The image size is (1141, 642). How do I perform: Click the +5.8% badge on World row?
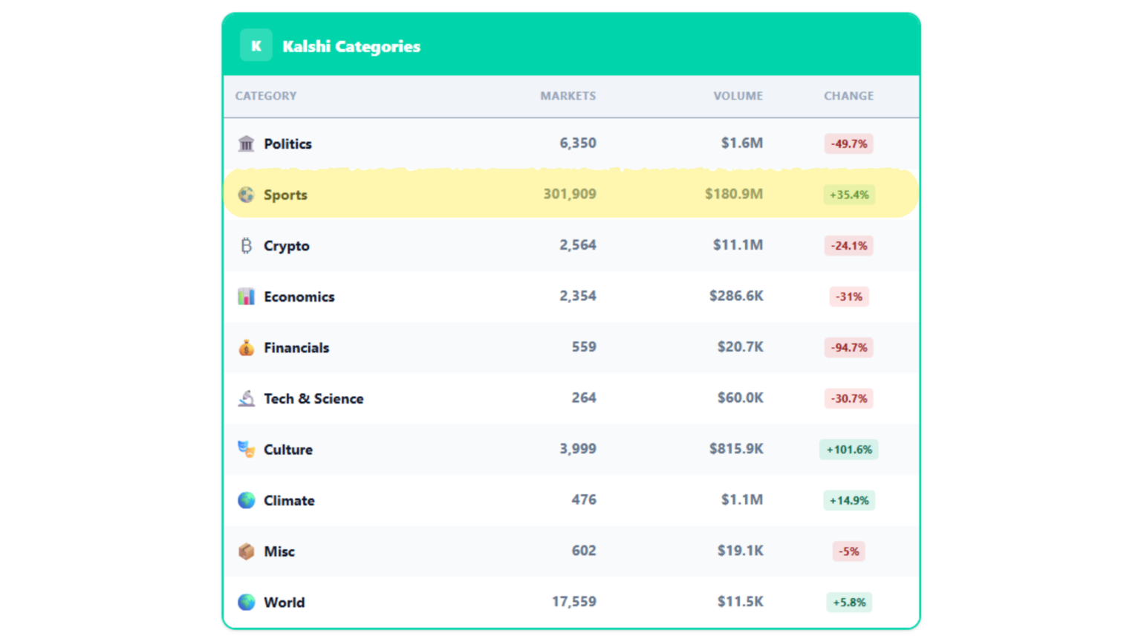(x=848, y=602)
